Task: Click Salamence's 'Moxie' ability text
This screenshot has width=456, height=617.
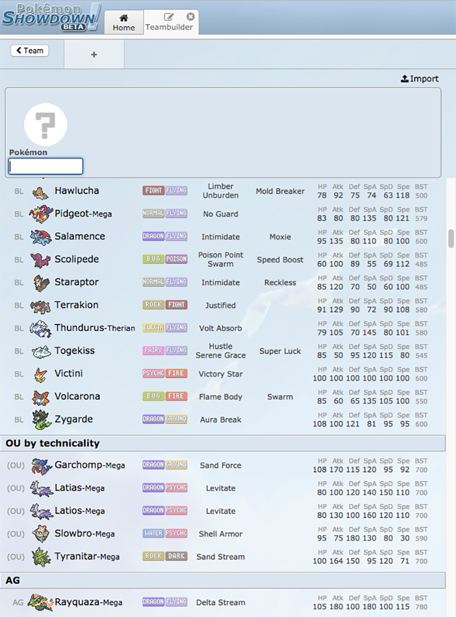Action: click(280, 237)
